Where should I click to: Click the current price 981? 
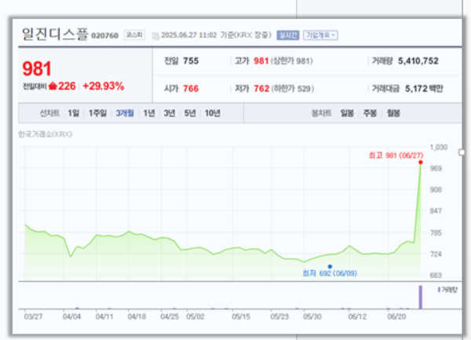click(37, 68)
